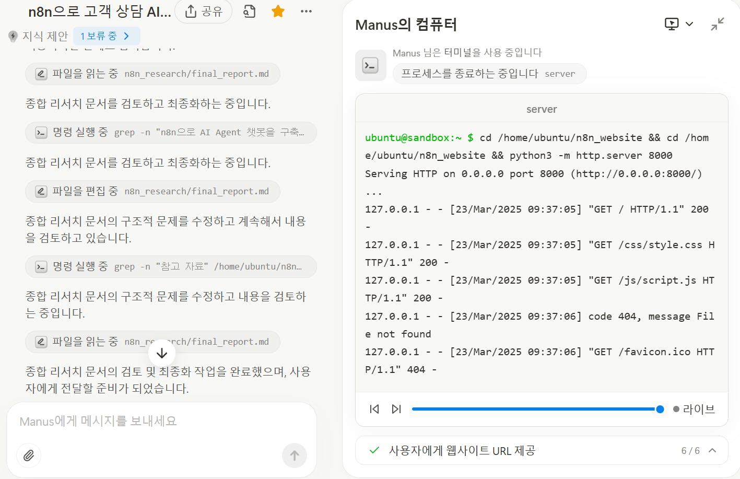
Task: Collapse the Manus의 컴퓨터 panel
Action: [718, 24]
